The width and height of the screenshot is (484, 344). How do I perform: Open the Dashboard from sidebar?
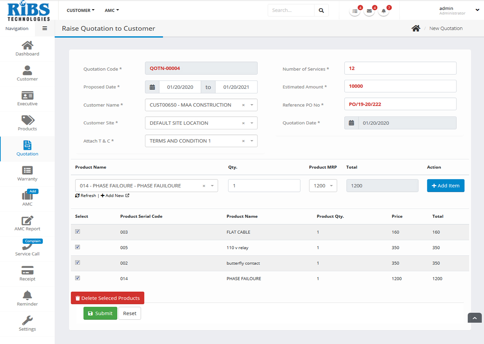tap(27, 48)
